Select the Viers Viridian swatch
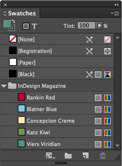This screenshot has width=122, height=166. (57, 144)
